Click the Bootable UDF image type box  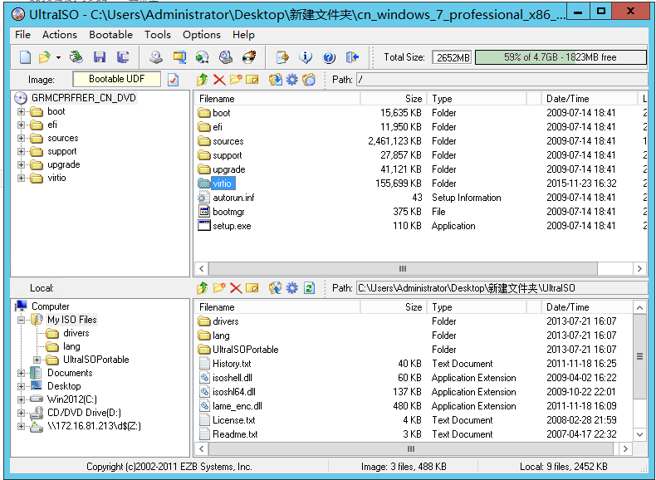(117, 79)
